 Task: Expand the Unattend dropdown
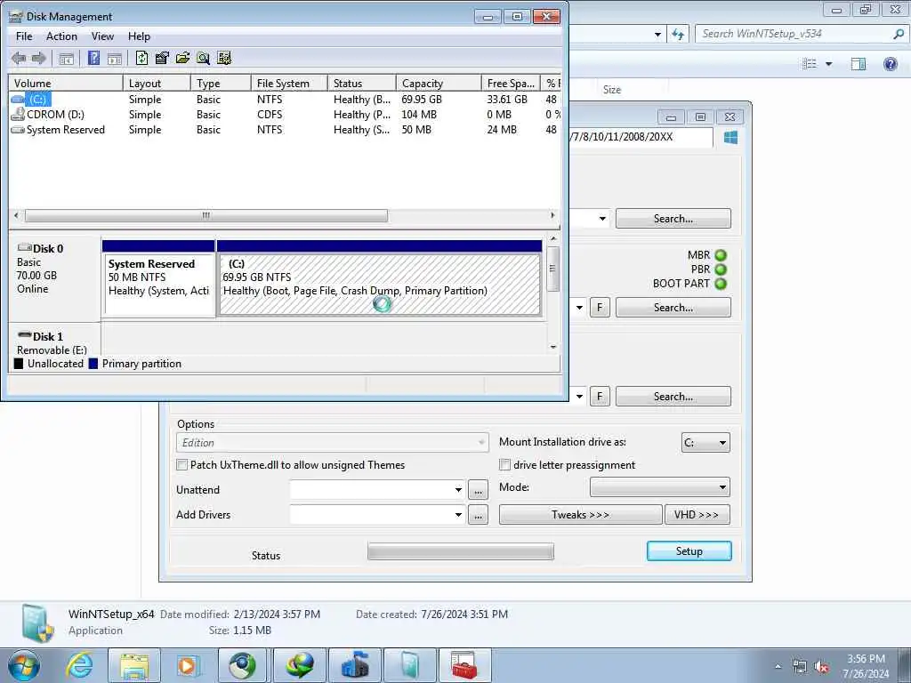click(x=458, y=490)
